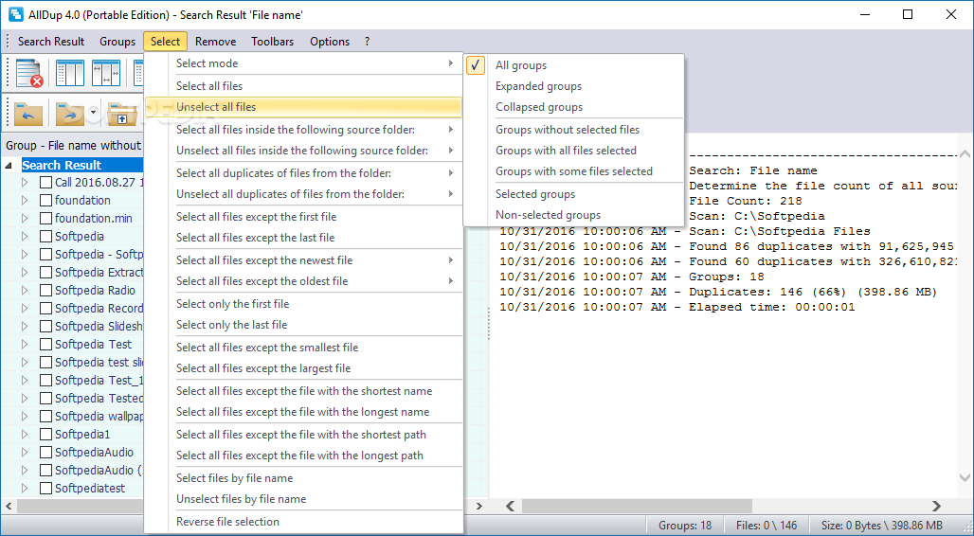Choose except the file with the shortest name

304,391
